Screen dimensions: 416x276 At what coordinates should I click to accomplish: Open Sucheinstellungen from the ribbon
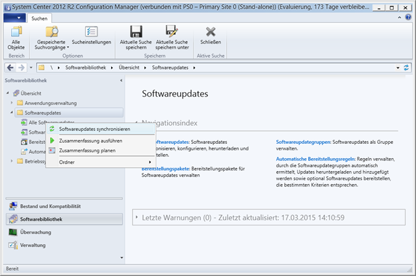pyautogui.click(x=92, y=36)
